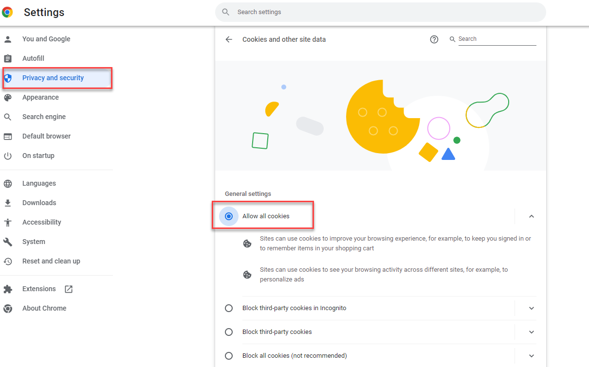Go to the Search engine settings
Image resolution: width=589 pixels, height=367 pixels.
pos(44,117)
